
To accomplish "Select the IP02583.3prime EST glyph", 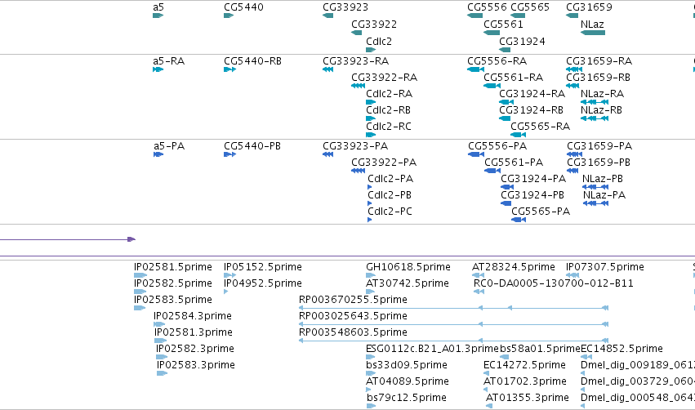I will 163,373.
